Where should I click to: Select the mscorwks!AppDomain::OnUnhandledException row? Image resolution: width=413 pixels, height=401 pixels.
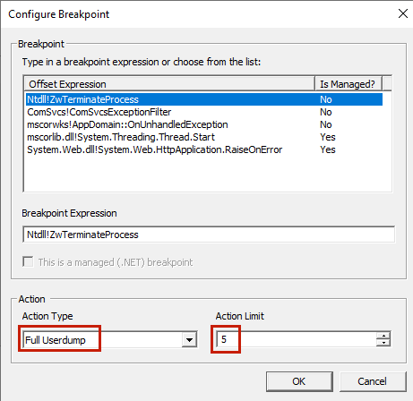pos(204,124)
